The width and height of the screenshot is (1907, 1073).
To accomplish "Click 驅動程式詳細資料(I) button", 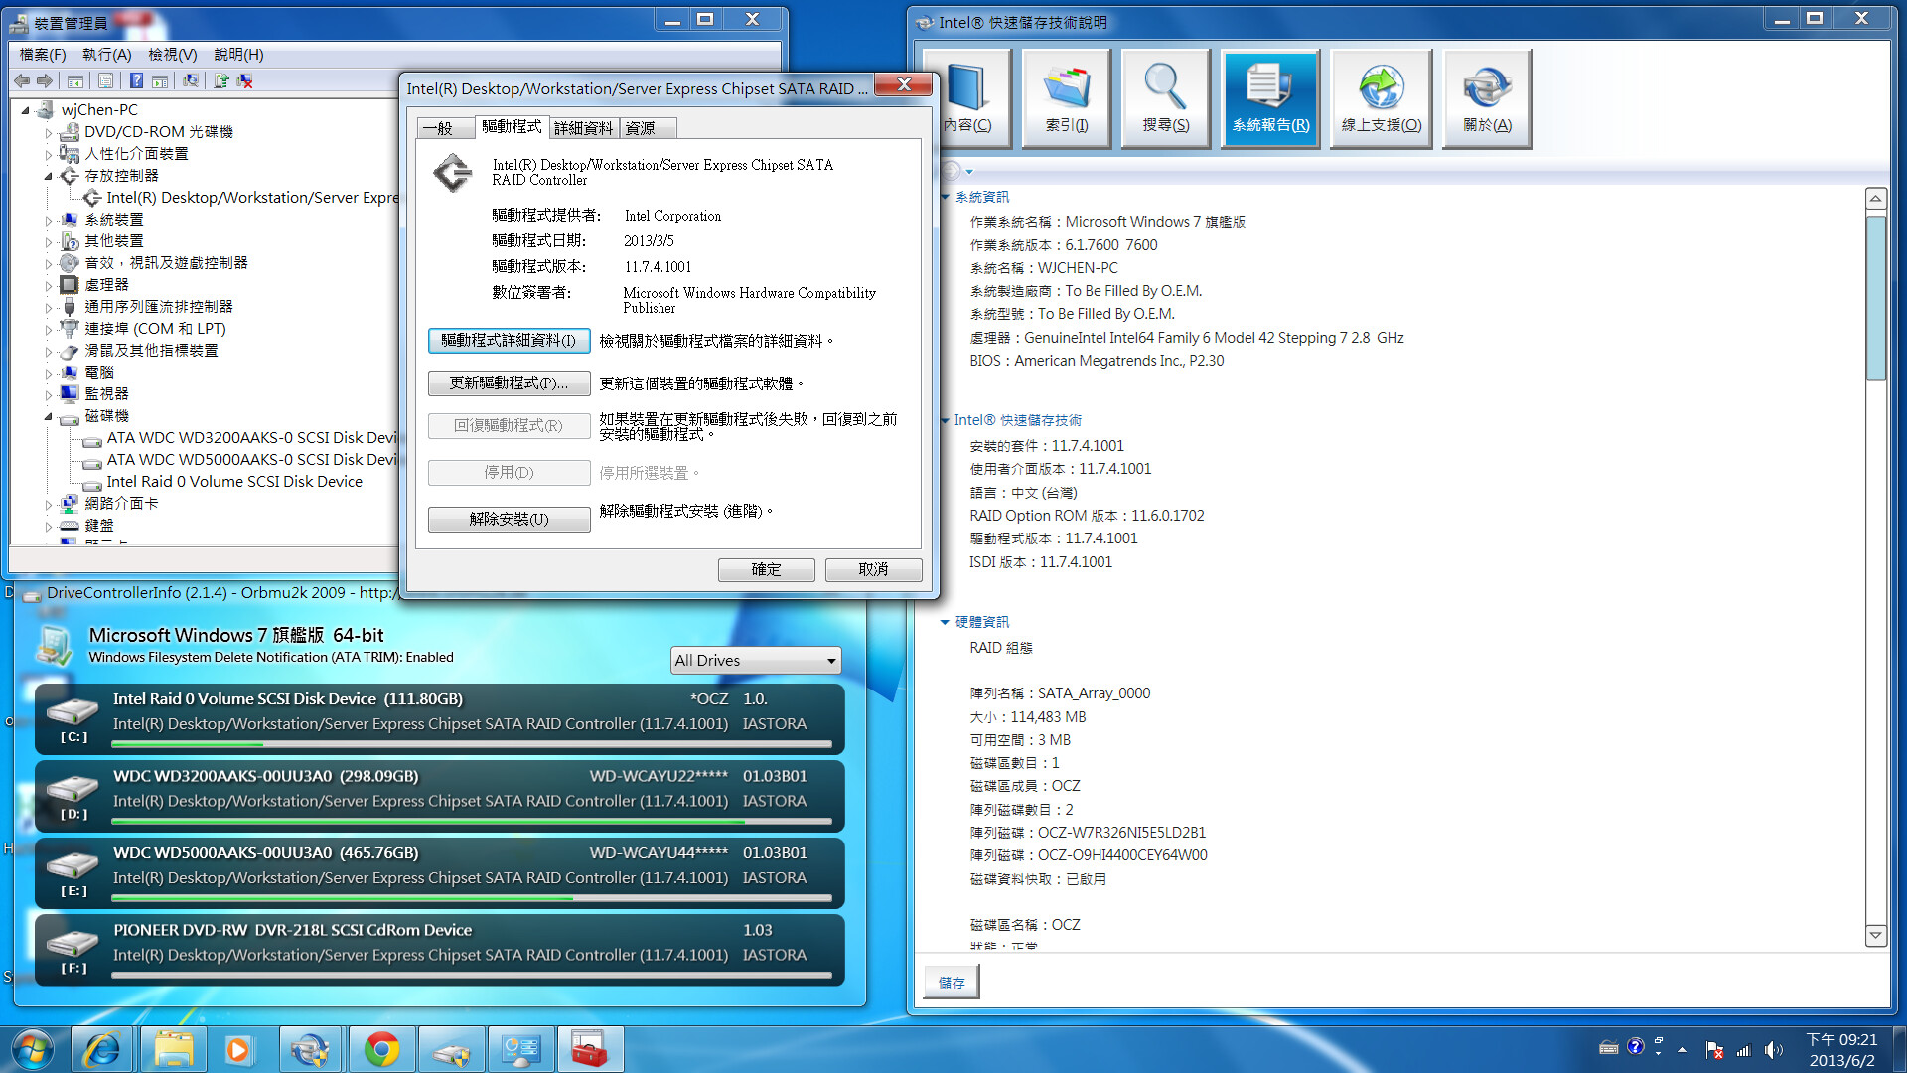I will coord(509,341).
